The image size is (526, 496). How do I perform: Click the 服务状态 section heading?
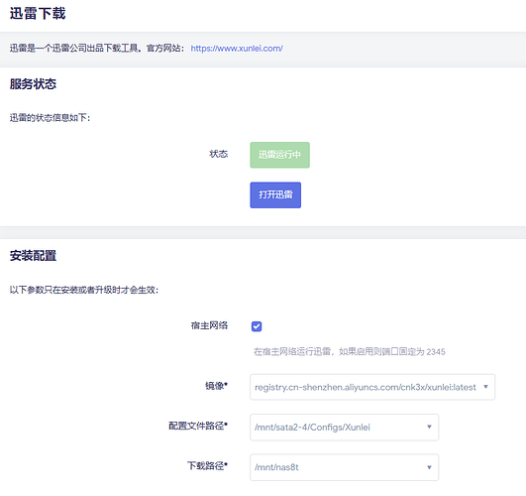click(x=33, y=84)
